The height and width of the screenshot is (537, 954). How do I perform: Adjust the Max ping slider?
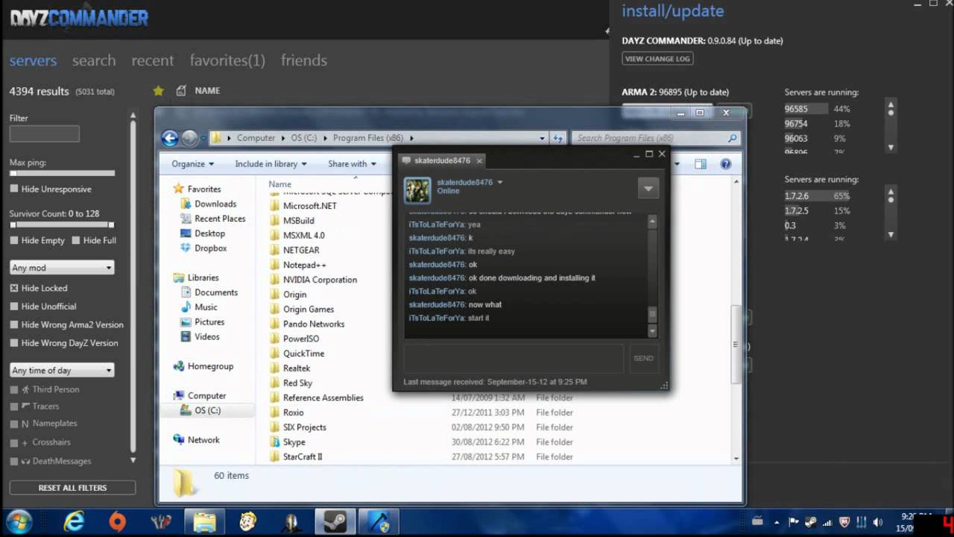click(x=62, y=173)
